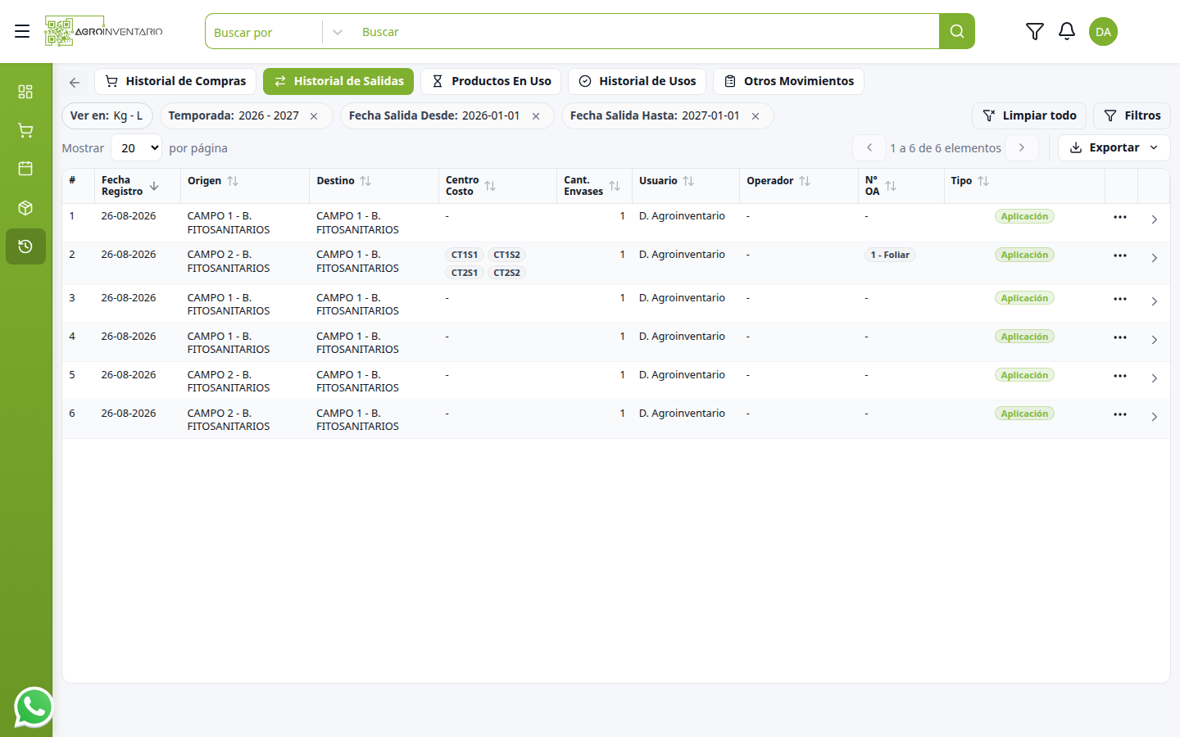This screenshot has height=737, width=1180.
Task: Sort by the Tipo column
Action: [x=983, y=181]
